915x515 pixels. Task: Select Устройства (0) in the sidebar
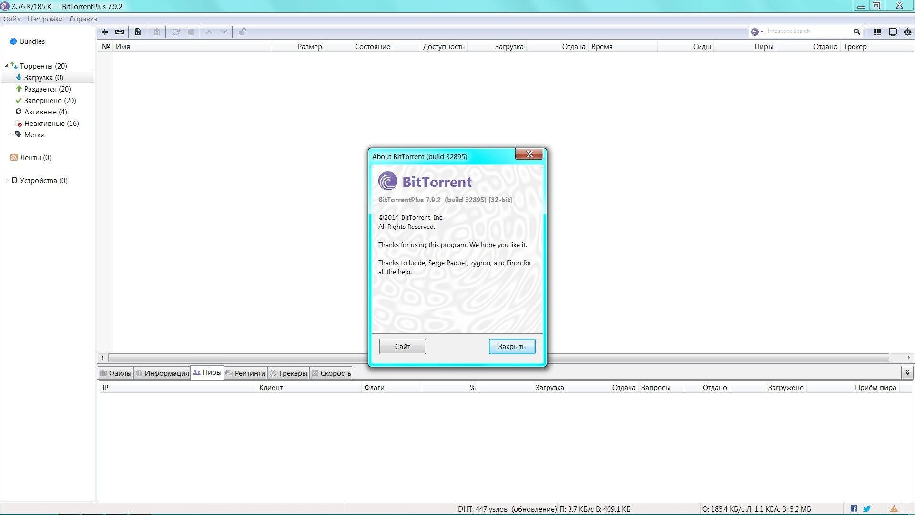click(43, 180)
